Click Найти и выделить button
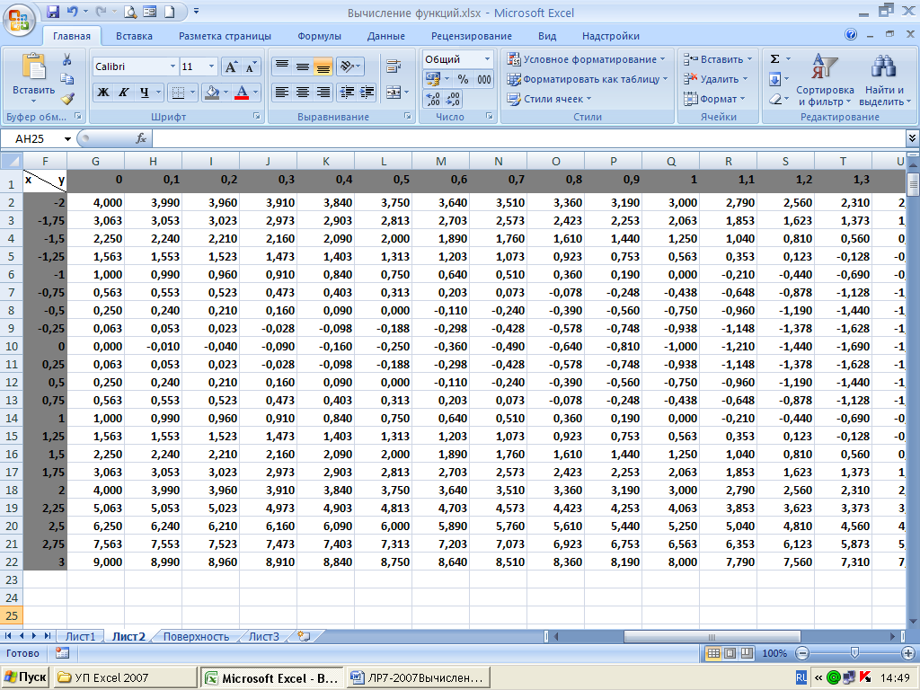920x690 pixels. (x=884, y=80)
